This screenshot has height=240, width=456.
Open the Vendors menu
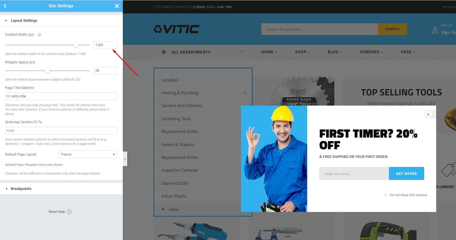371,52
